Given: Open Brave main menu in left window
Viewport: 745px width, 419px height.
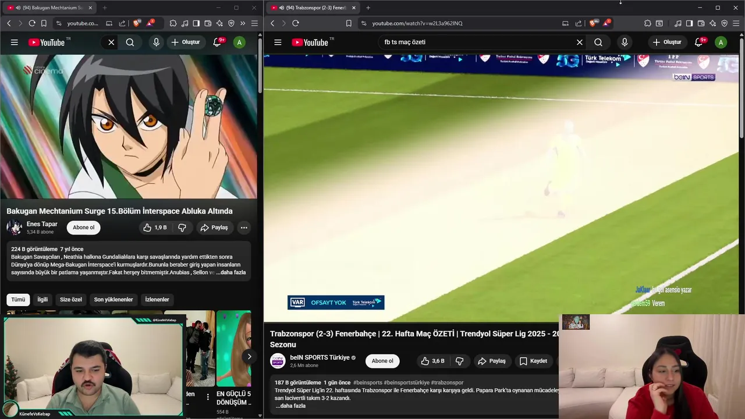Looking at the screenshot, I should click(254, 23).
